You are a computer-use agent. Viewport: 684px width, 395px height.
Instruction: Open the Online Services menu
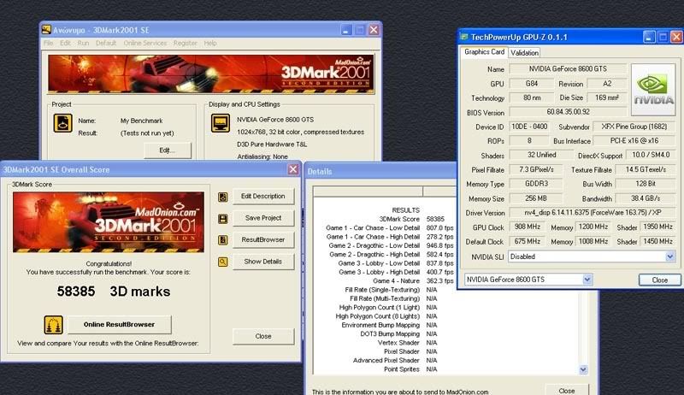coord(144,43)
